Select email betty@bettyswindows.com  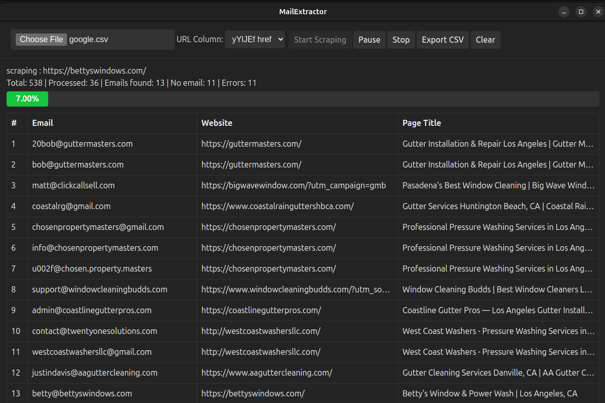82,394
